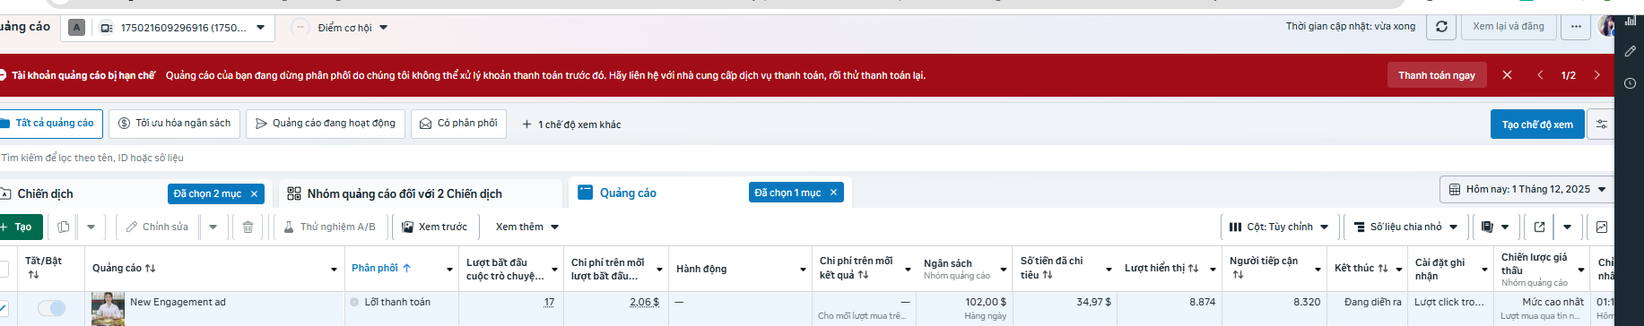
Task: Select 'Tối ưu hóa ngân sách' view
Action: pyautogui.click(x=174, y=124)
